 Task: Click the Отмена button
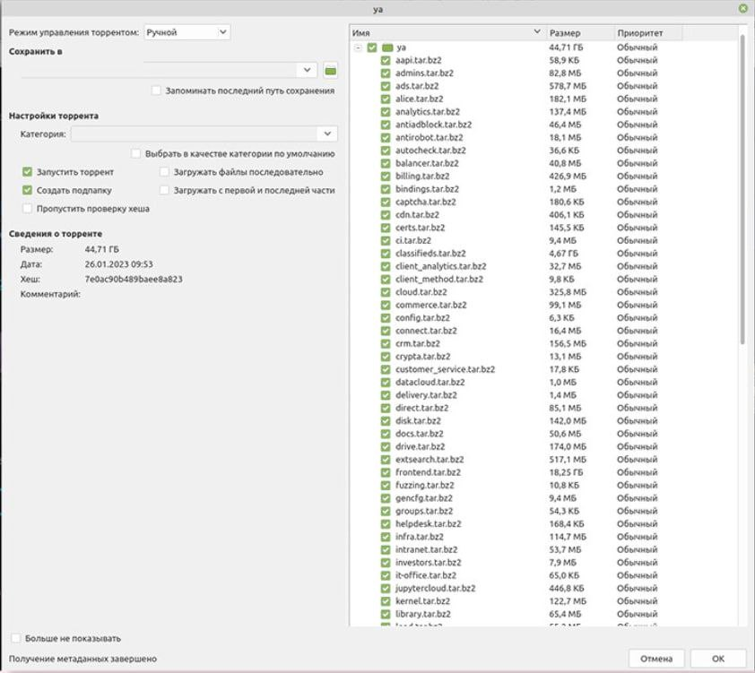(x=656, y=659)
